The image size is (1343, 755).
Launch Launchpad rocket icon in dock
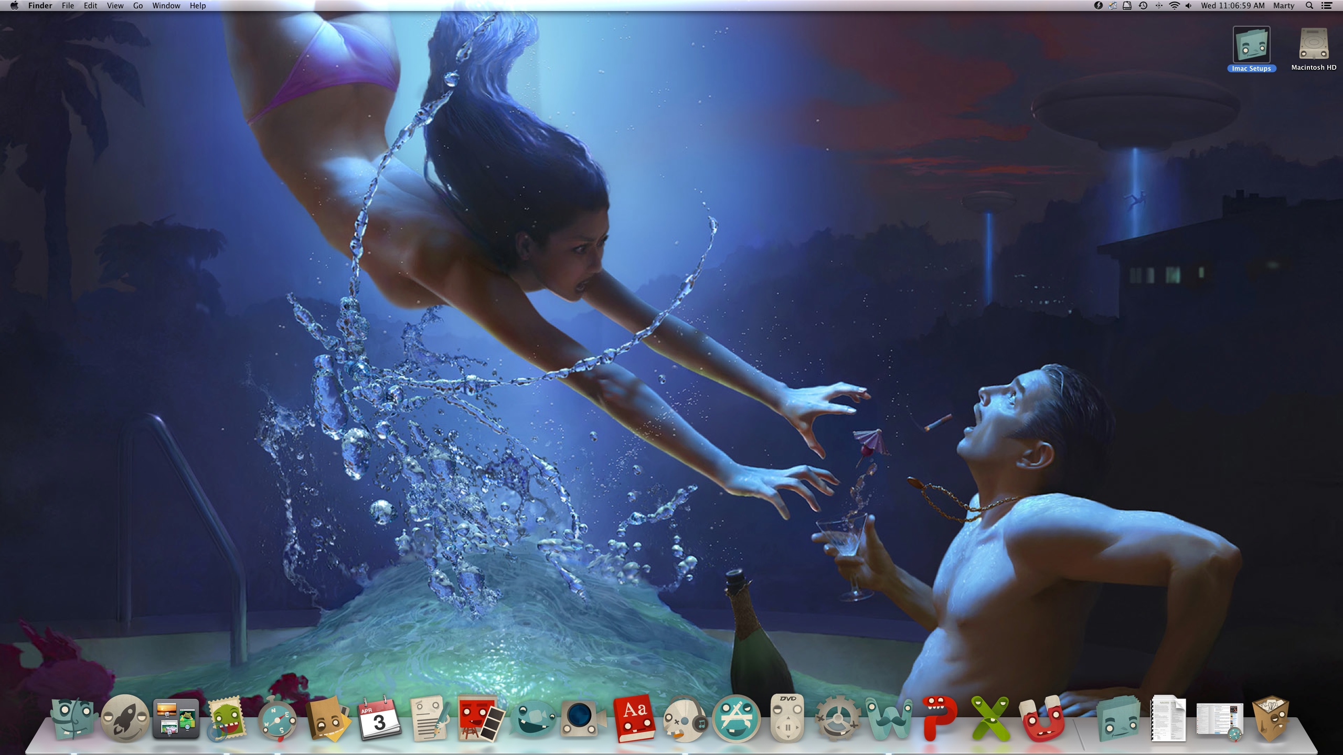(x=125, y=718)
